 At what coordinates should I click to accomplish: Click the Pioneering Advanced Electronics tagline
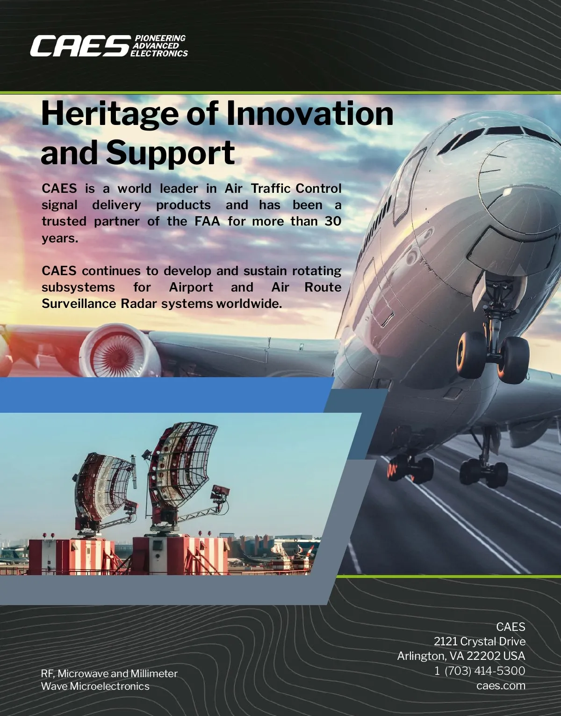tap(159, 46)
